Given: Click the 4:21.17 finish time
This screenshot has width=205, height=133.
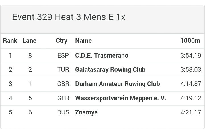Looking at the screenshot, I should [x=191, y=112].
